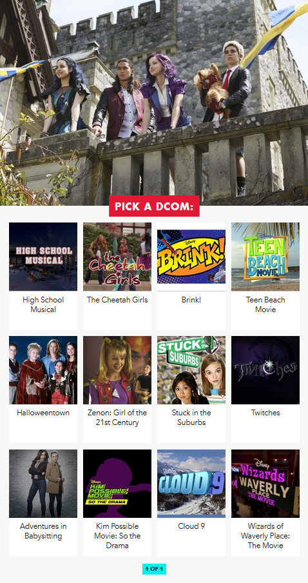The height and width of the screenshot is (583, 308).
Task: Click the 'High School Musical' text label
Action: [x=43, y=304]
